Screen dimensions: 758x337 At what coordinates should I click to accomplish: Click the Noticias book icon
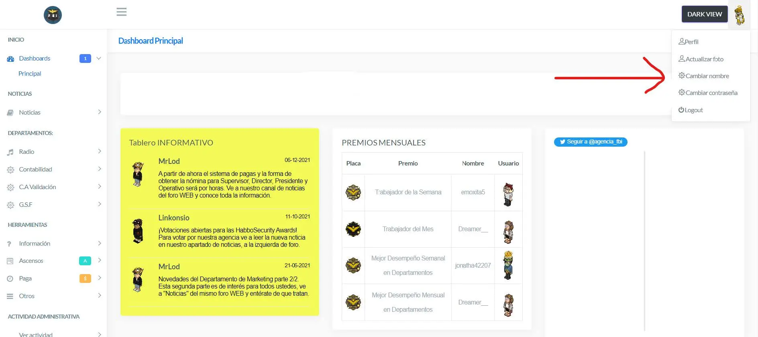(x=10, y=113)
